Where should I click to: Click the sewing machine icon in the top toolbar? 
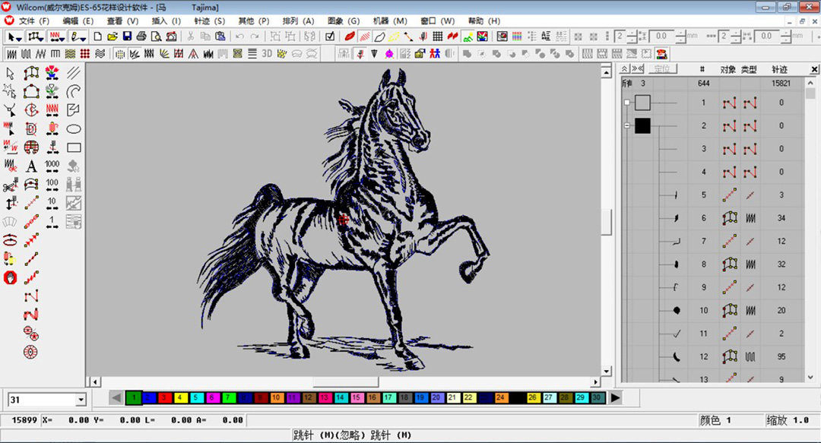171,36
